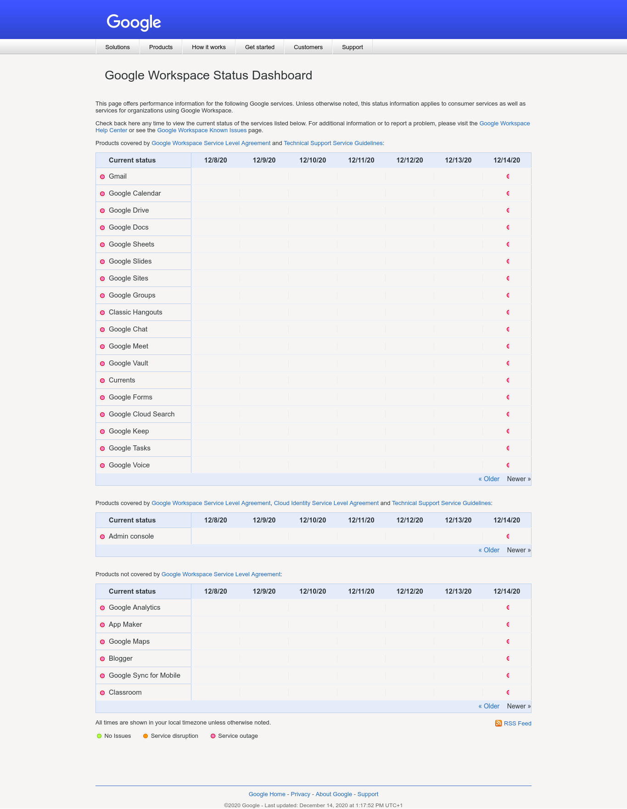The image size is (627, 809).
Task: Click the Classic Hangouts row label
Action: (135, 312)
